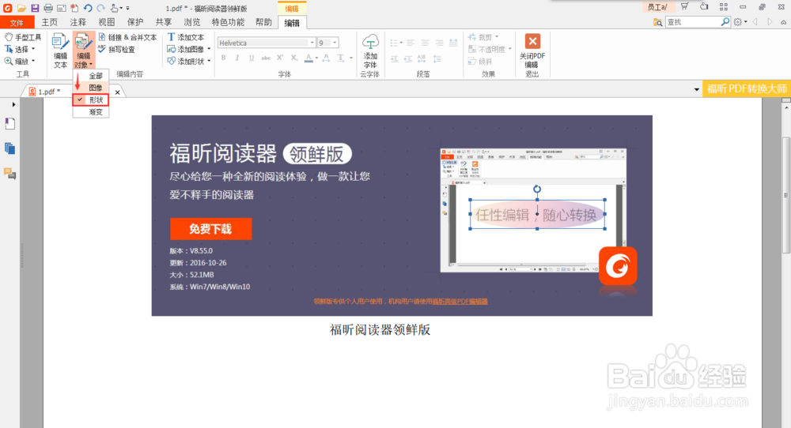
Task: Click the 员工a/ account label
Action: [x=657, y=7]
